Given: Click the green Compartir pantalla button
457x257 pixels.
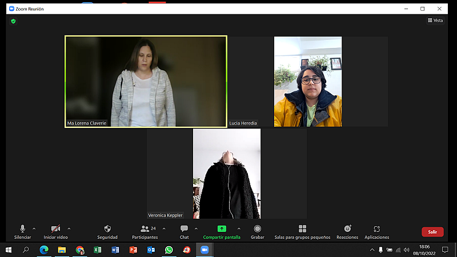Looking at the screenshot, I should coord(222,231).
